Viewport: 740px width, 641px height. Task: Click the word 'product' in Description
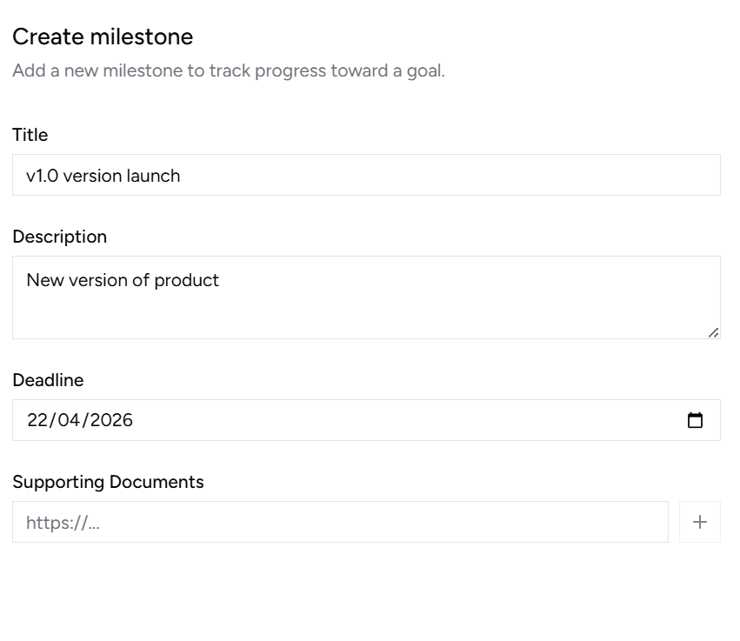pyautogui.click(x=186, y=280)
